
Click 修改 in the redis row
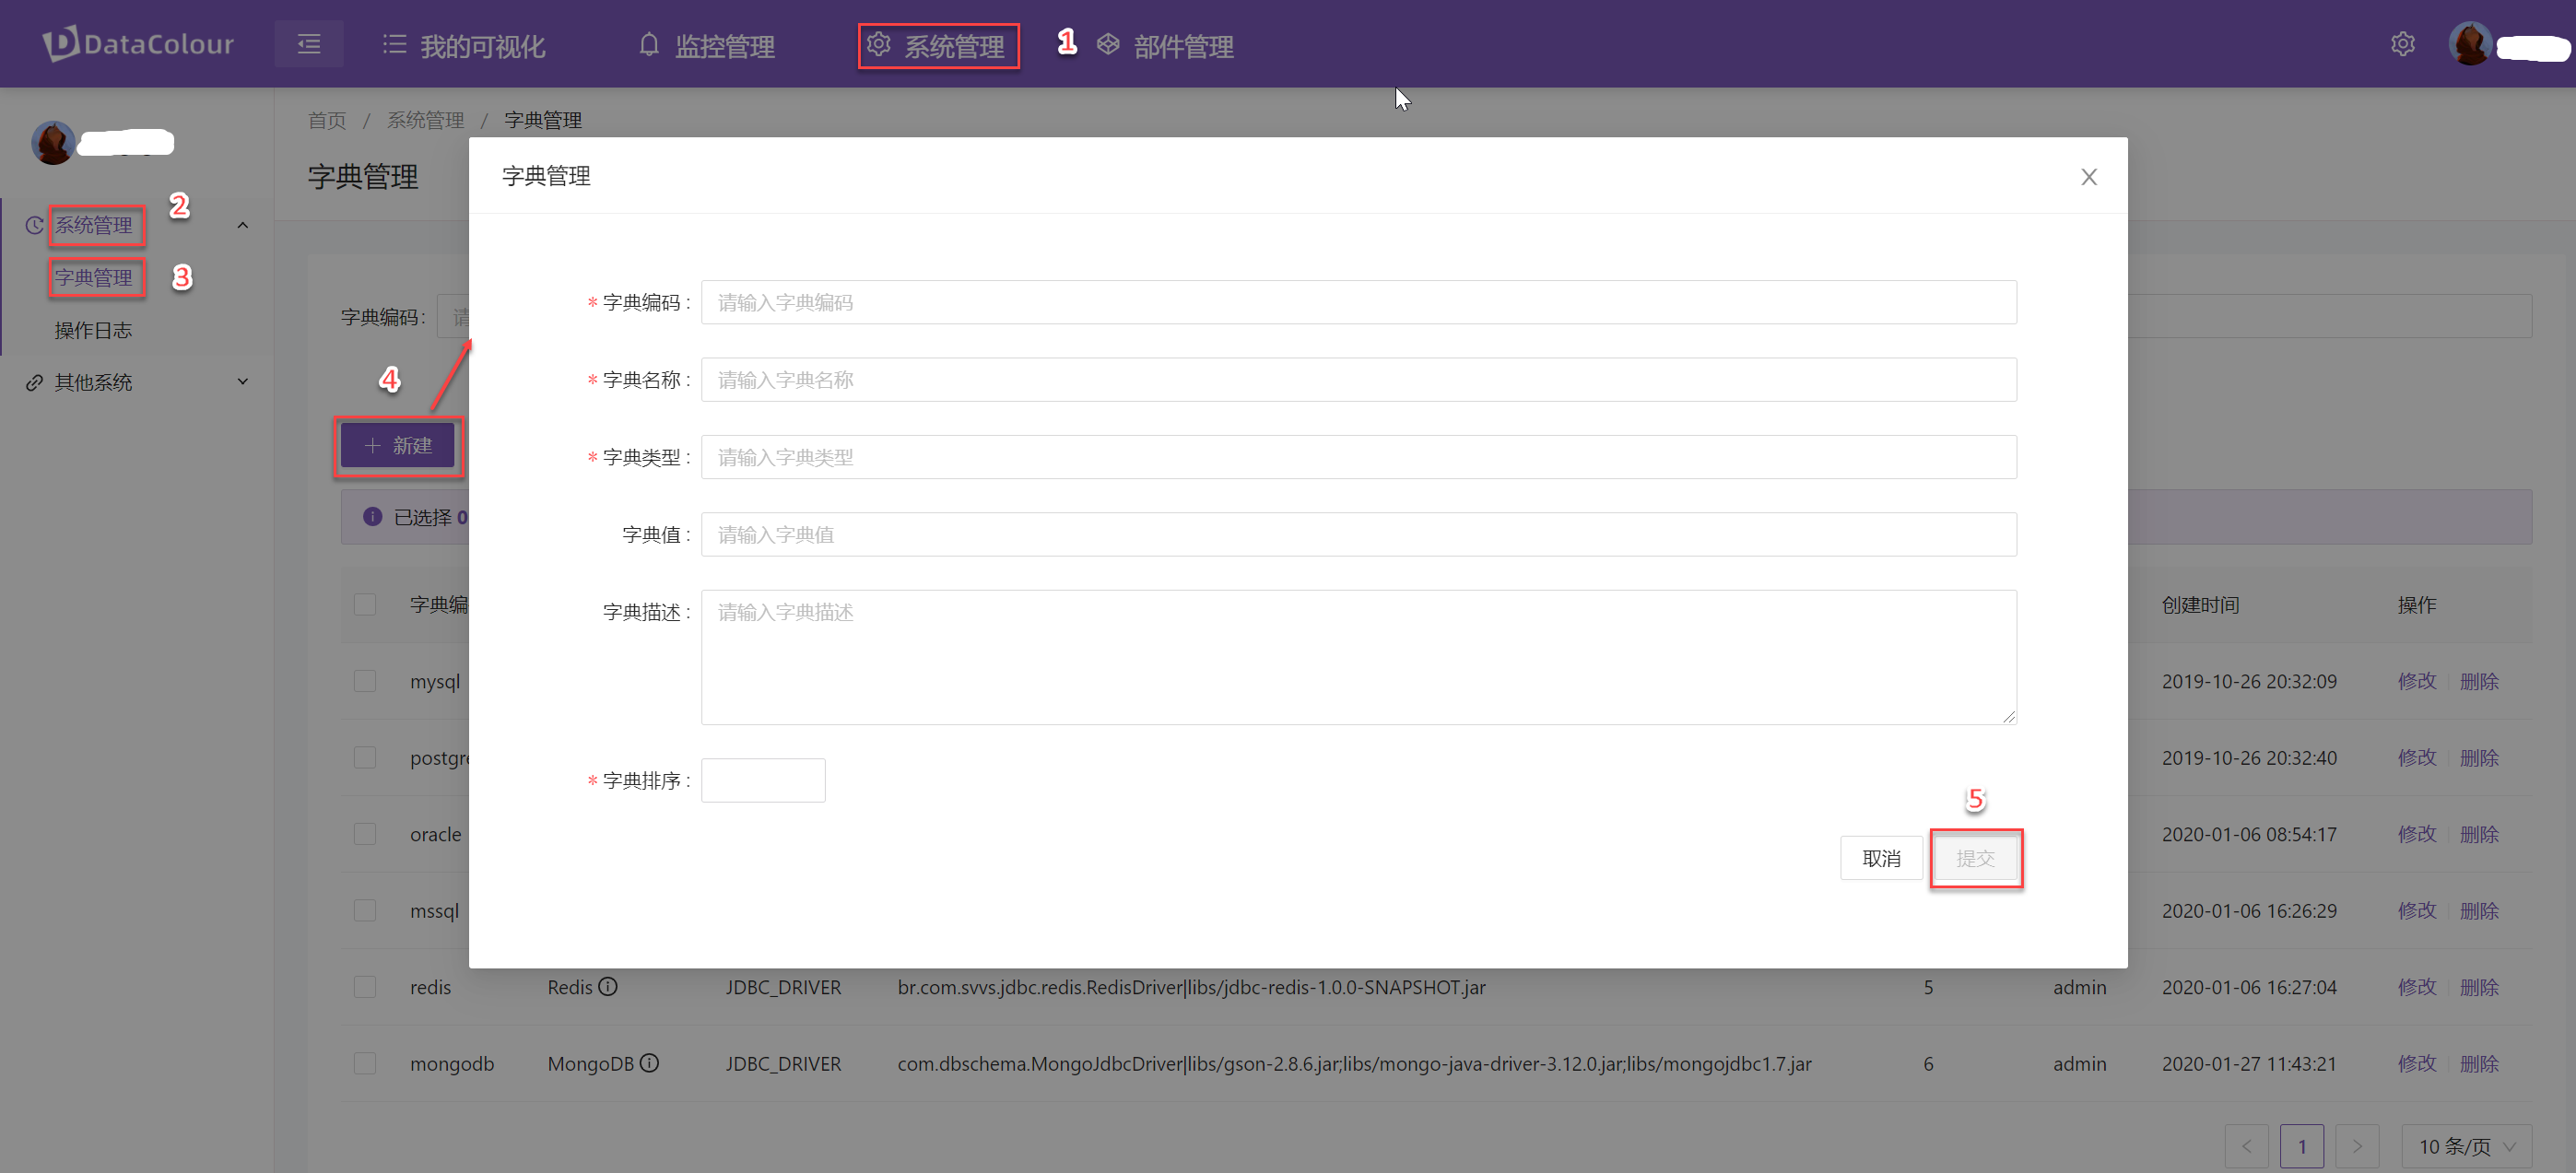[2416, 987]
